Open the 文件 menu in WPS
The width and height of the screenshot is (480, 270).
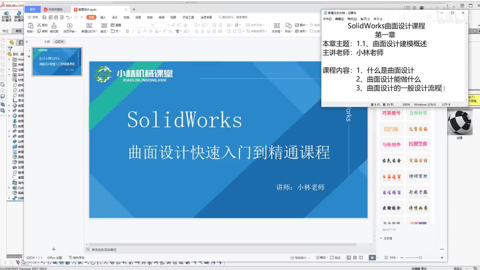[x=33, y=17]
